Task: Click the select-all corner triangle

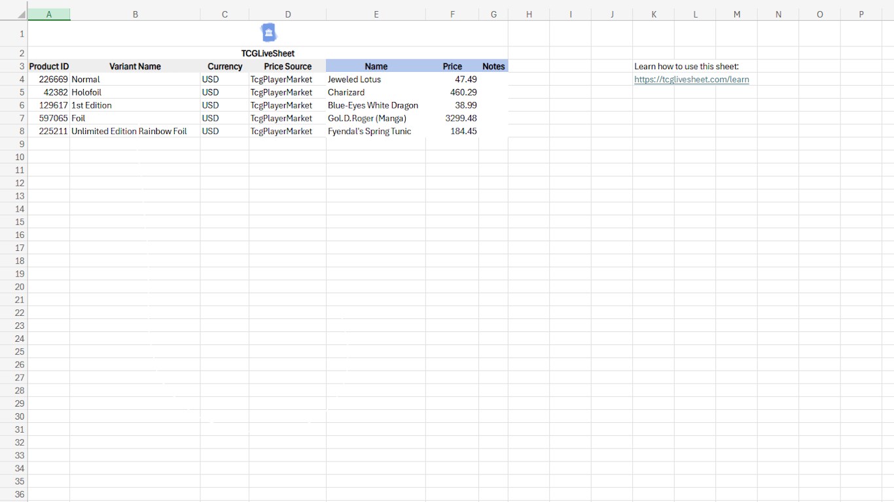Action: pos(22,14)
